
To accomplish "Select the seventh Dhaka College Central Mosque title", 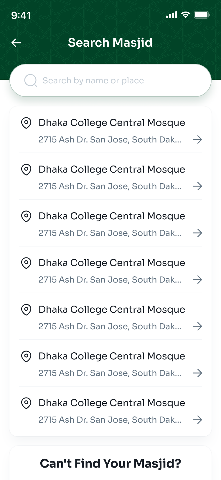I will 112,403.
